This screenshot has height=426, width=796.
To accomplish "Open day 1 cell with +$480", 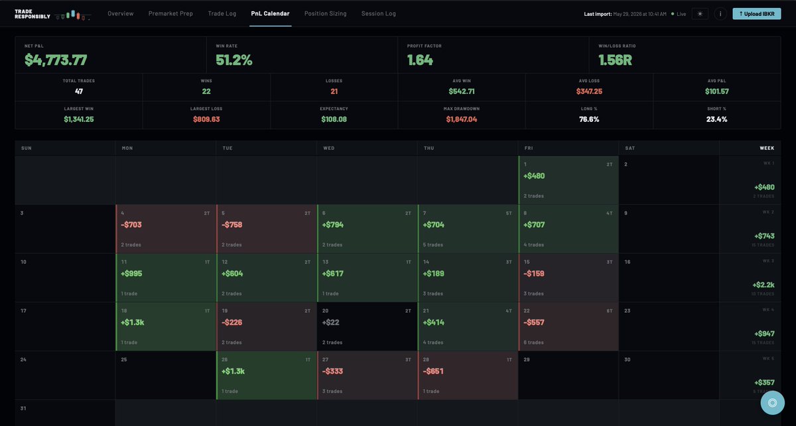I will pos(568,180).
